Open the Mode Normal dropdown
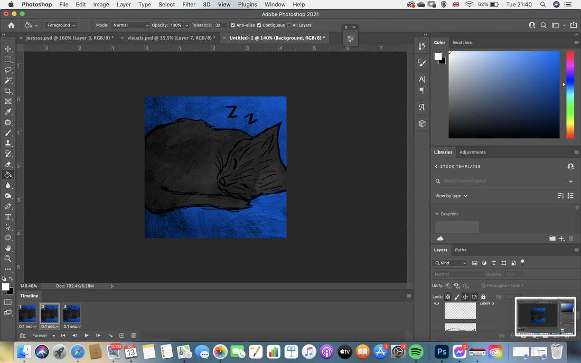 [130, 25]
